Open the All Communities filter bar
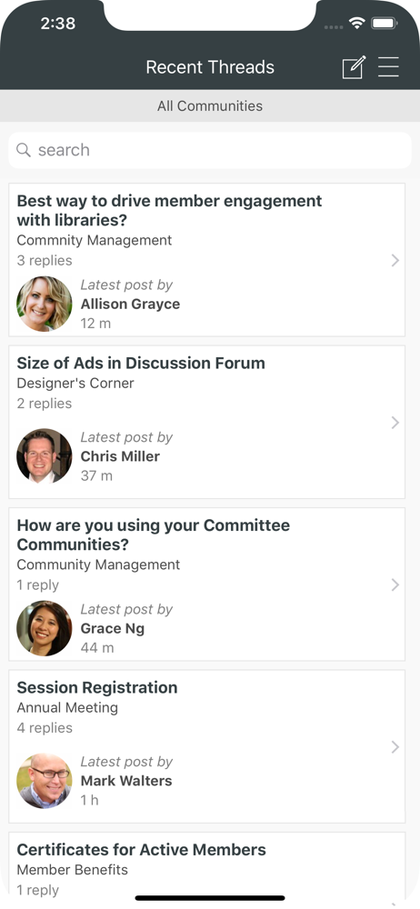420x909 pixels. click(210, 106)
